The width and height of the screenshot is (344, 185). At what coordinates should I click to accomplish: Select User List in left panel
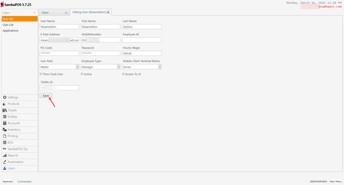pos(8,25)
